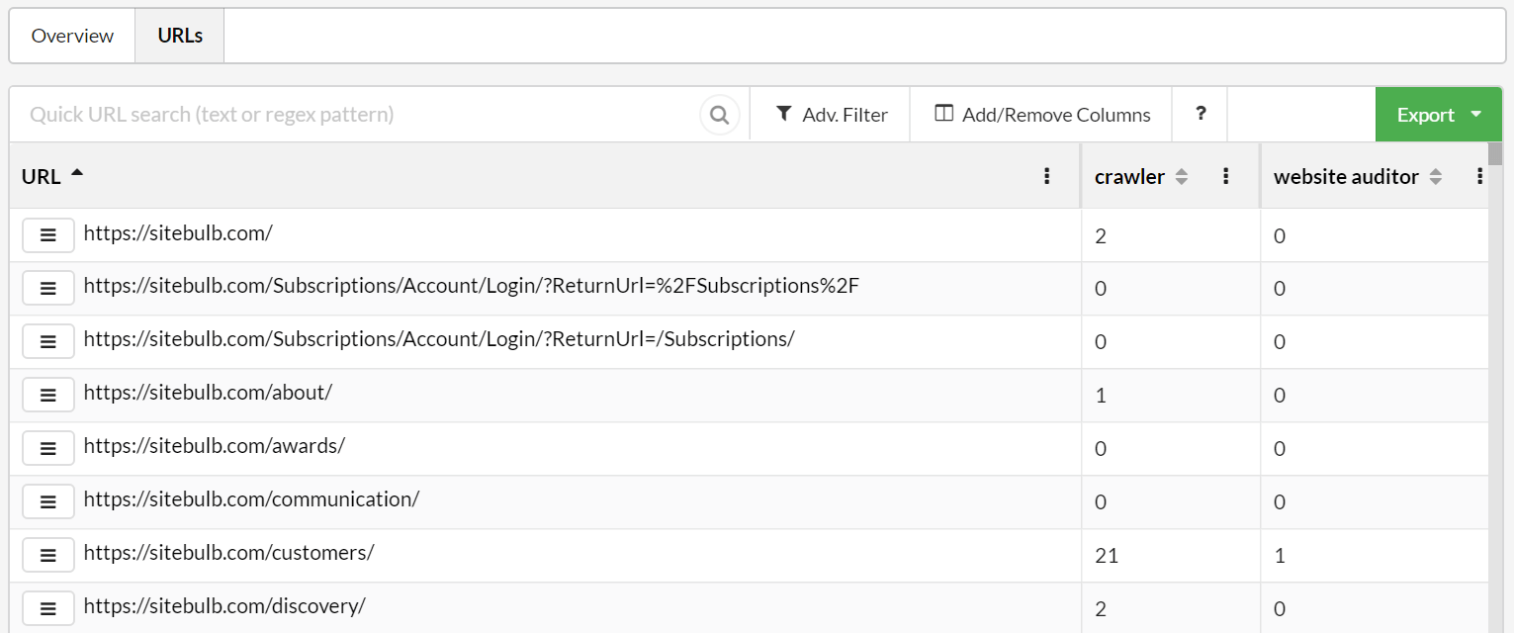
Task: Click the magnifying glass search icon
Action: (720, 115)
